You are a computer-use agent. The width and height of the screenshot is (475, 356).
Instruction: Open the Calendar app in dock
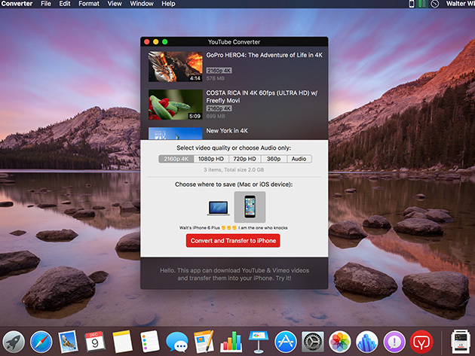coord(95,342)
